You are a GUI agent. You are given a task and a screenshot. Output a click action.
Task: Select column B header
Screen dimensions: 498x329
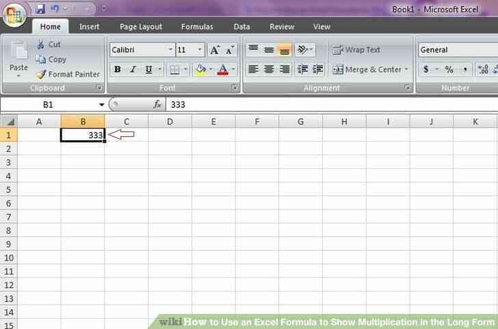coord(83,121)
